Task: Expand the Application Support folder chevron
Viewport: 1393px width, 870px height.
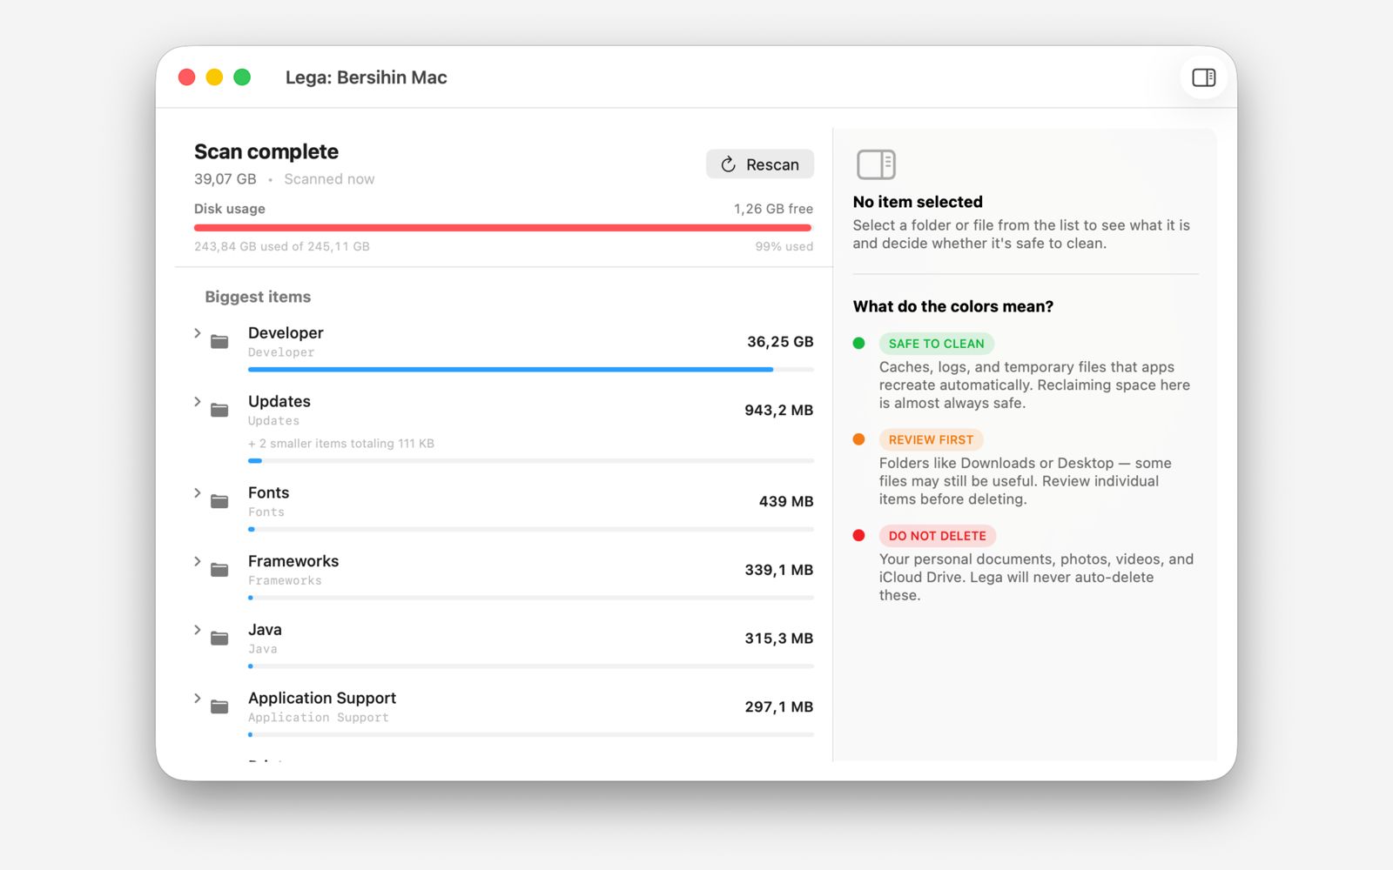Action: coord(198,699)
